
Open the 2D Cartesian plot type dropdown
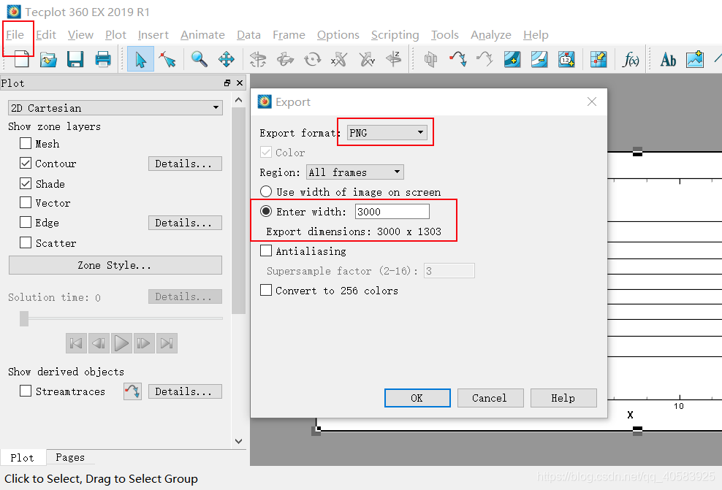[115, 107]
